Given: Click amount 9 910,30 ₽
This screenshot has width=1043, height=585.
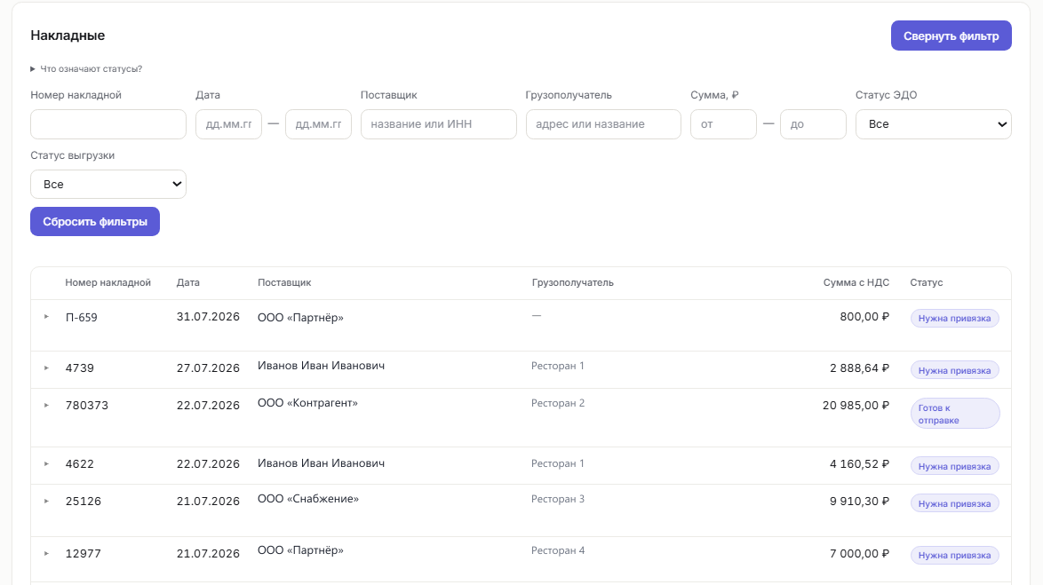Looking at the screenshot, I should pyautogui.click(x=859, y=502).
